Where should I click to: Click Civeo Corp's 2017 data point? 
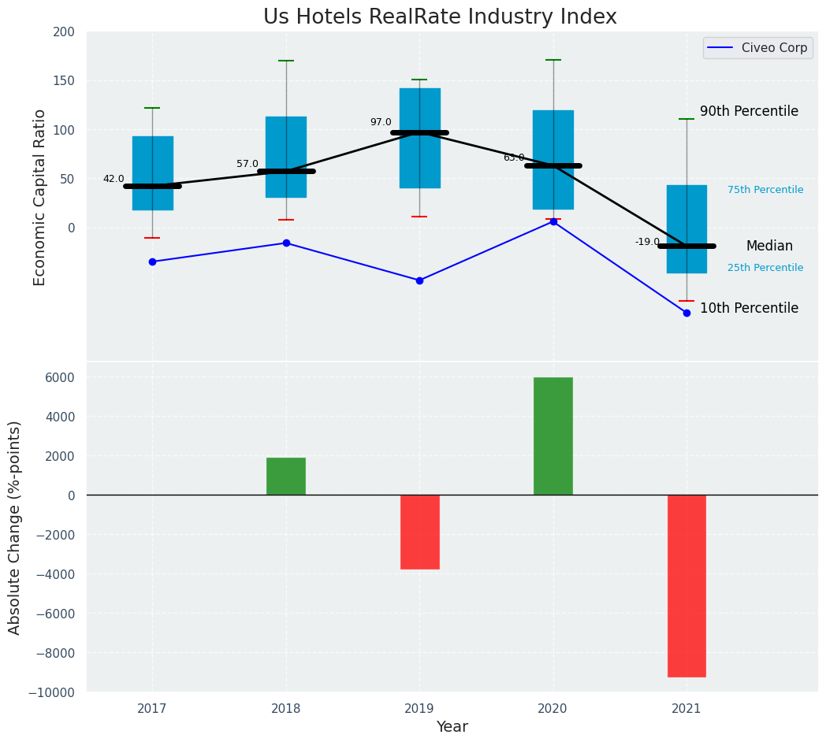pyautogui.click(x=152, y=262)
